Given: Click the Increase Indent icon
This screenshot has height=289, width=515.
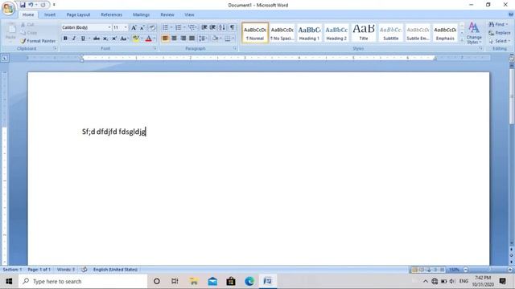Looking at the screenshot, I should click(x=212, y=27).
